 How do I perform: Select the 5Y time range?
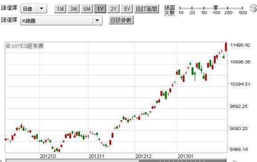[127, 8]
